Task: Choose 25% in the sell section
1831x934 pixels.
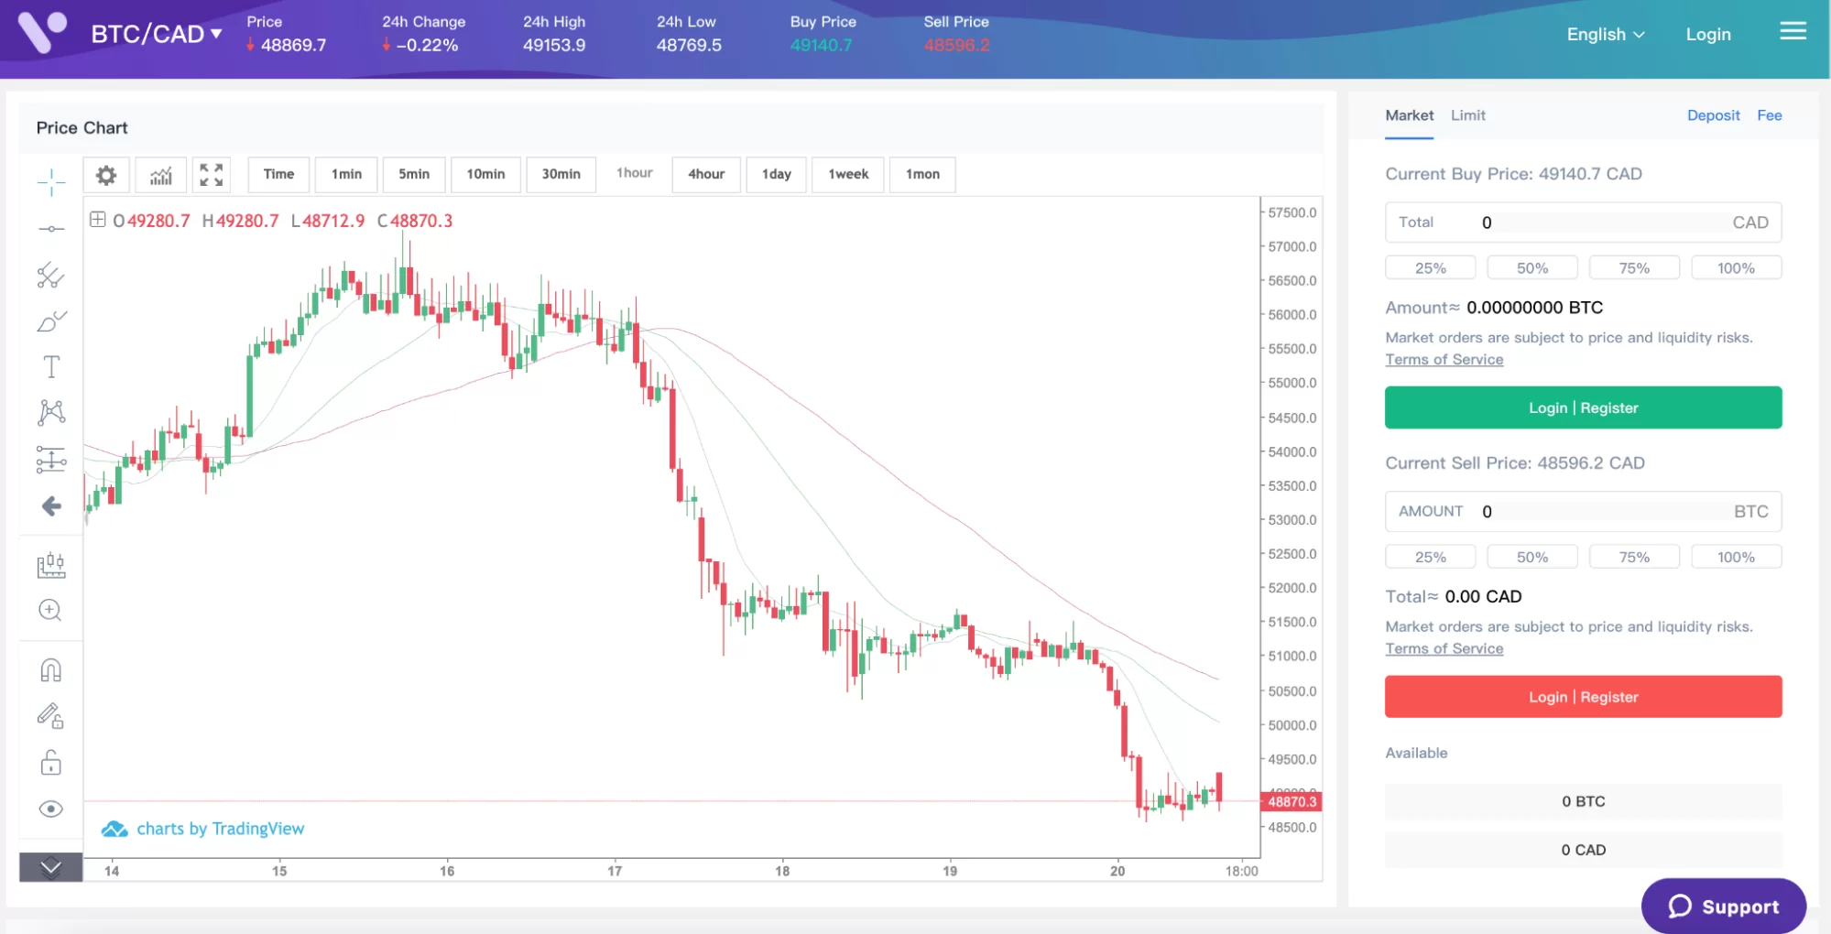Action: 1430,557
